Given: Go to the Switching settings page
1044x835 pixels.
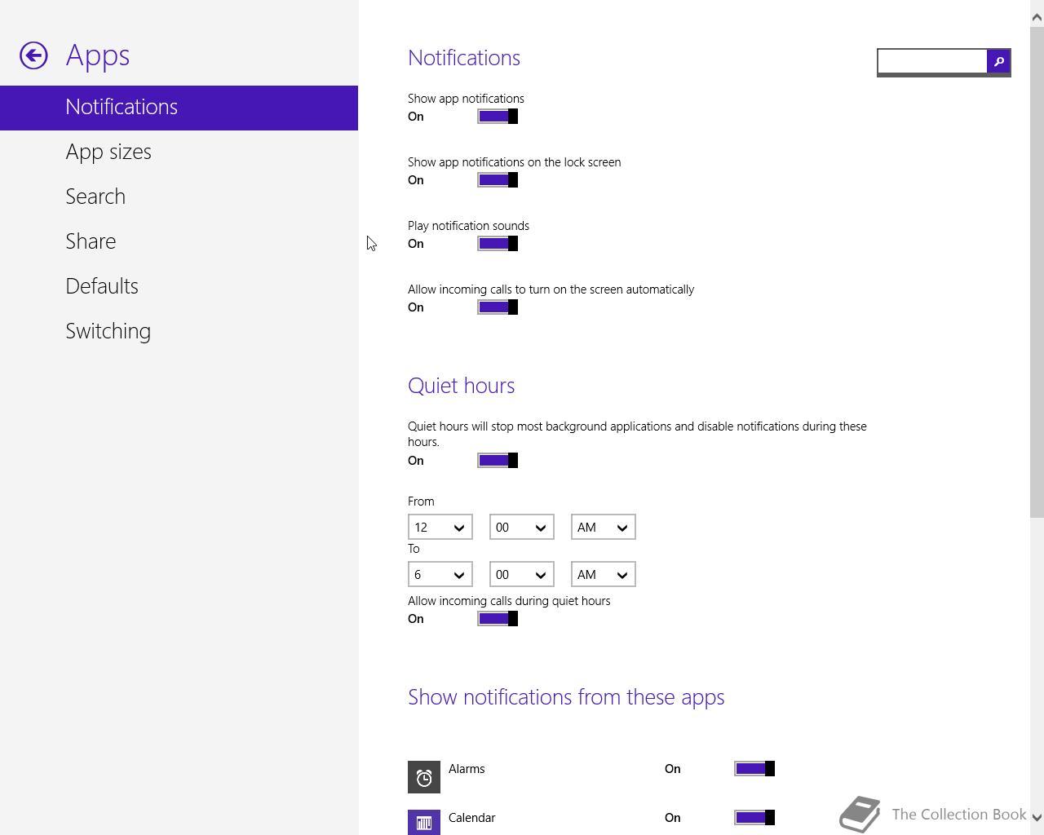Looking at the screenshot, I should (x=108, y=331).
